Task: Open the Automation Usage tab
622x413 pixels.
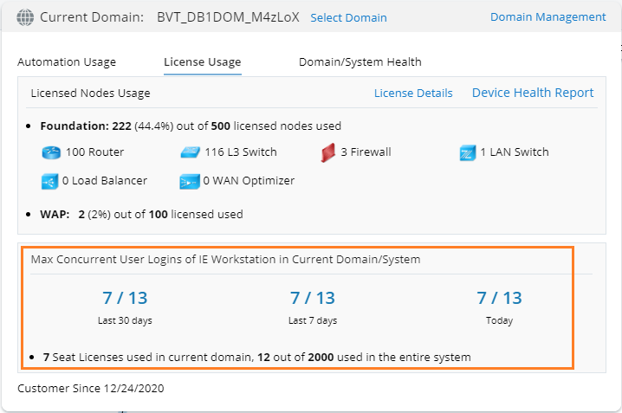Action: coord(67,62)
